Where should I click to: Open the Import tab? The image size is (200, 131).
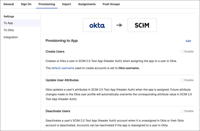click(66, 4)
